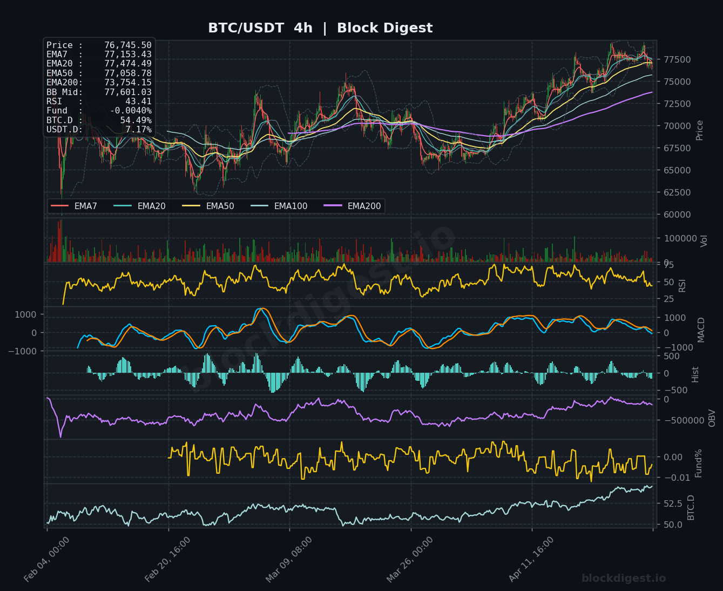This screenshot has height=591, width=723.
Task: Click the RSI value 43.41
Action: click(138, 102)
